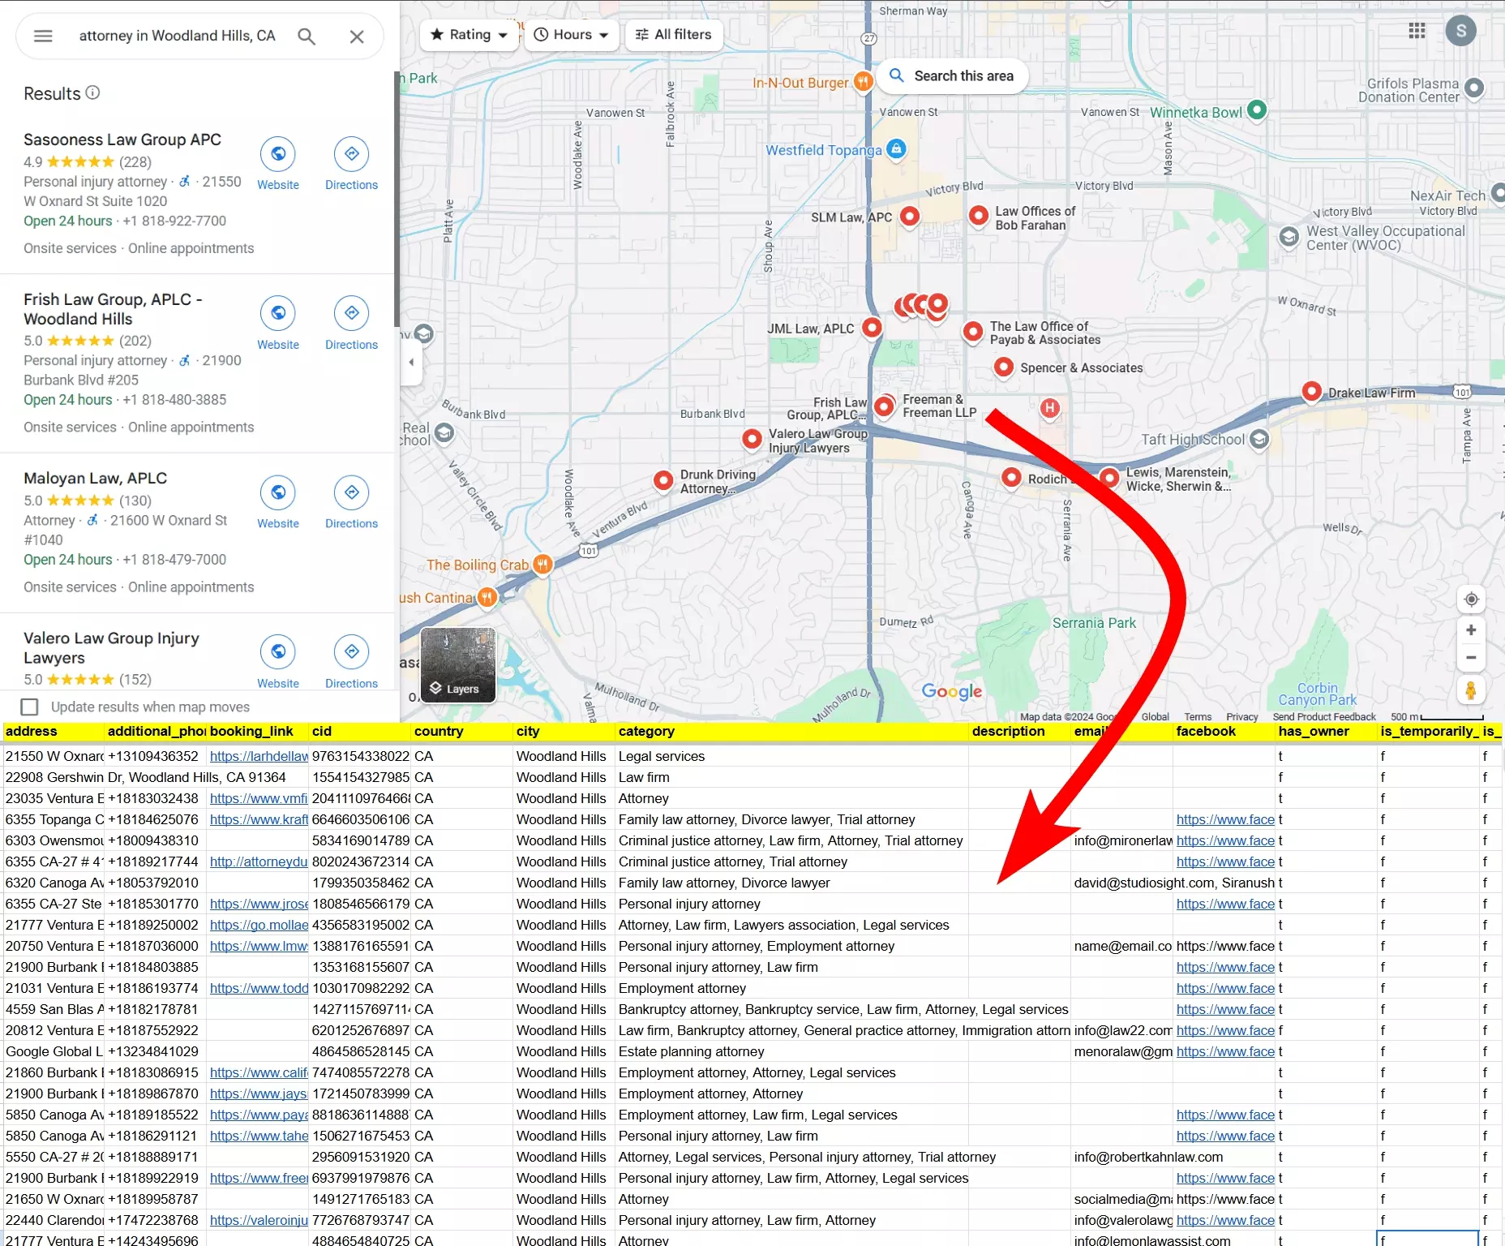Open the Hours filter dropdown
This screenshot has width=1505, height=1246.
click(x=571, y=35)
